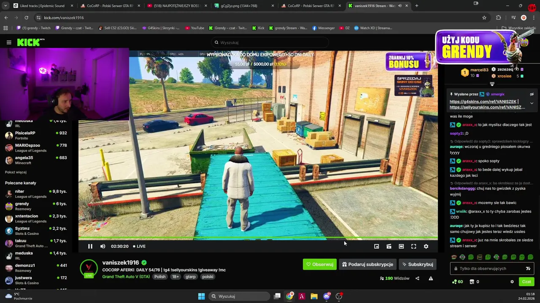Viewport: 540px width, 303px height.
Task: Open followed channel PisicelaRP
Action: [x=36, y=135]
